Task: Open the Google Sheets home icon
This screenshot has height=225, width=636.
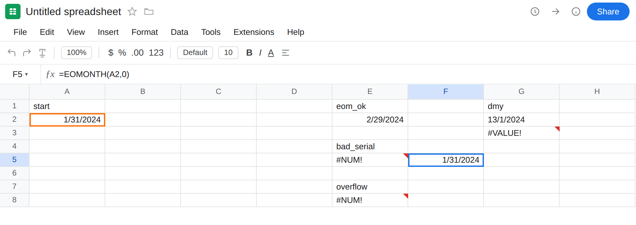Action: tap(13, 12)
